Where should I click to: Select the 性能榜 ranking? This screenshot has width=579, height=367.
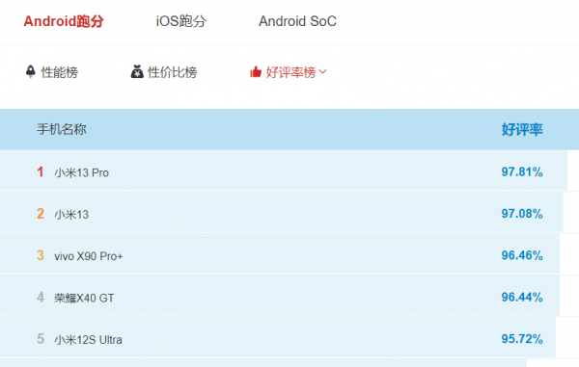tap(60, 72)
